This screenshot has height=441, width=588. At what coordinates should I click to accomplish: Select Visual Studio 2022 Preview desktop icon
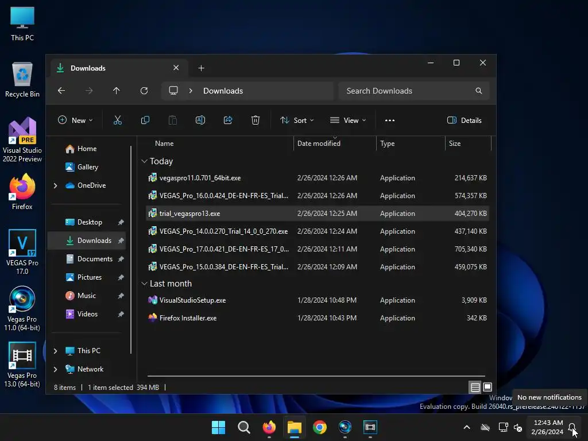22,140
